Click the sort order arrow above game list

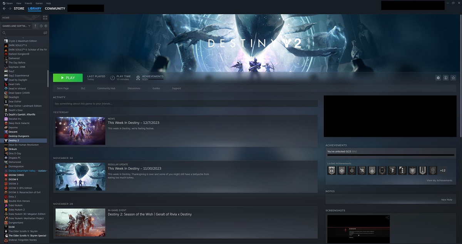[x=35, y=26]
